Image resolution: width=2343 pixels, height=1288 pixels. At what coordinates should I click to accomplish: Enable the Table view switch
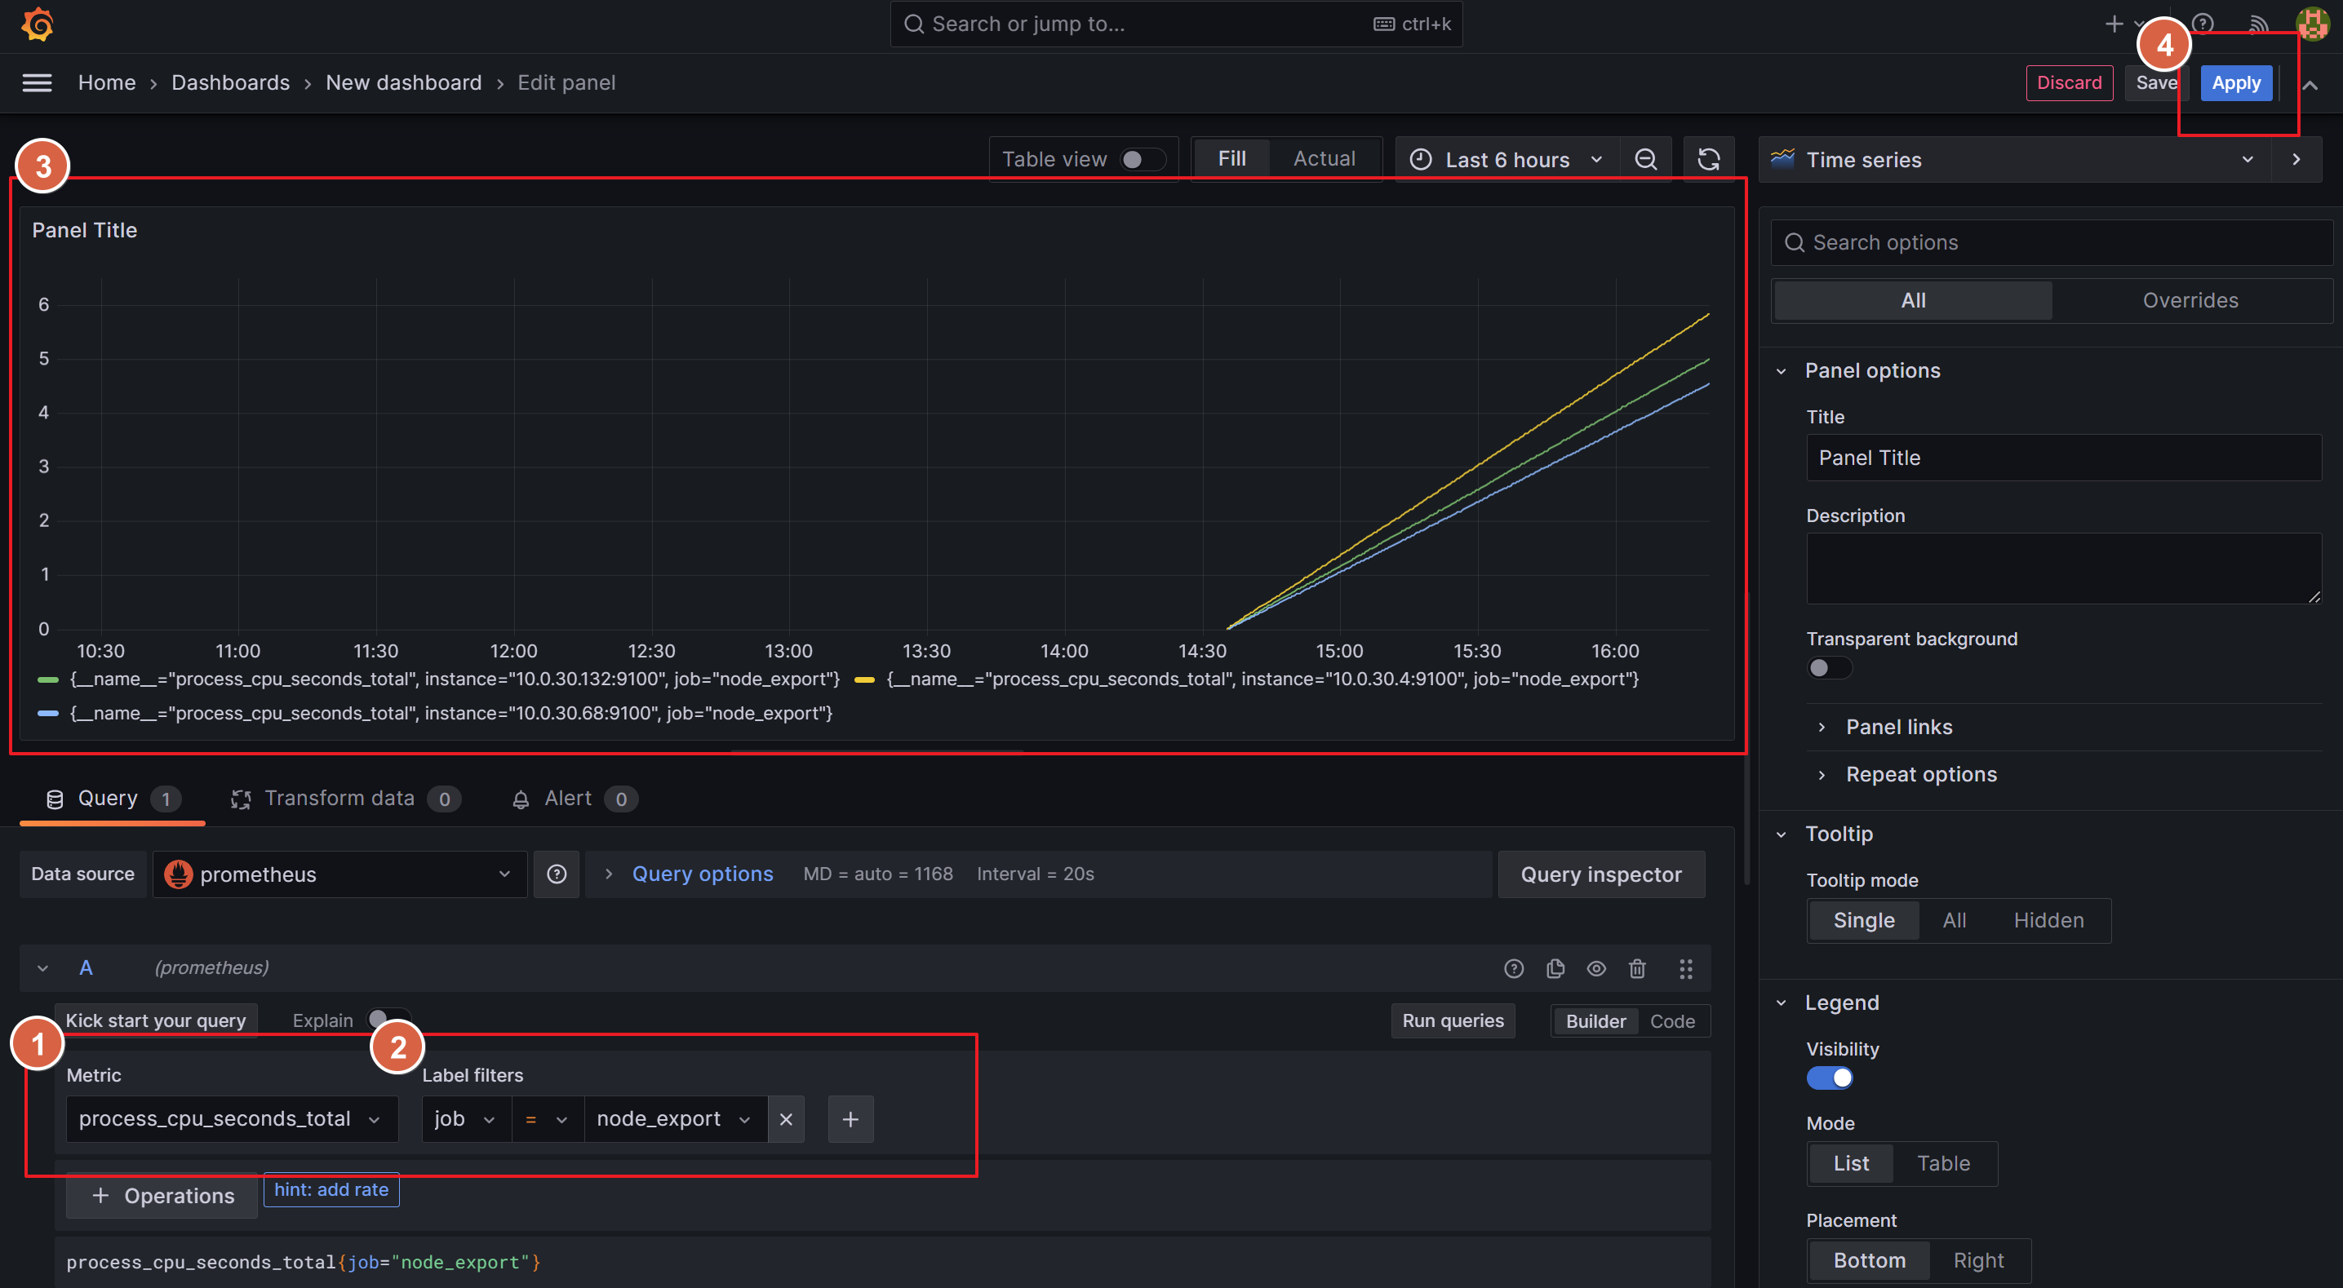point(1142,160)
